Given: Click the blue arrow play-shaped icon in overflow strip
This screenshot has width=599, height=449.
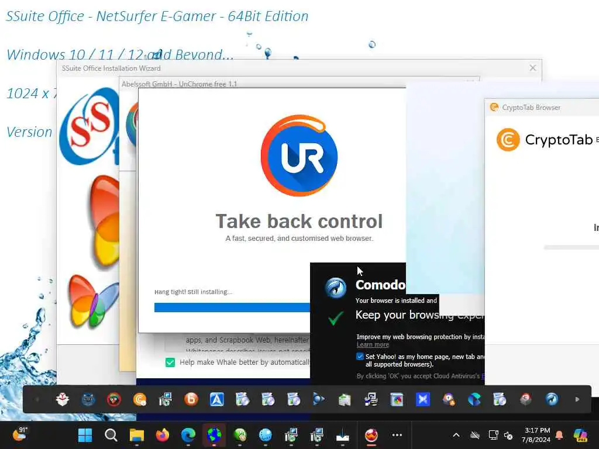Looking at the screenshot, I should click(x=319, y=399).
